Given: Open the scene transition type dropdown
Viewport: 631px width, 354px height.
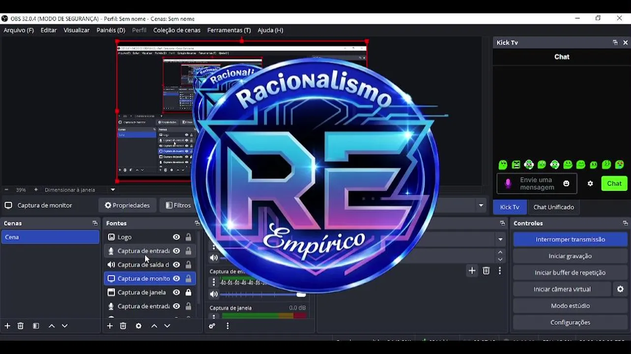Looking at the screenshot, I should [500, 239].
